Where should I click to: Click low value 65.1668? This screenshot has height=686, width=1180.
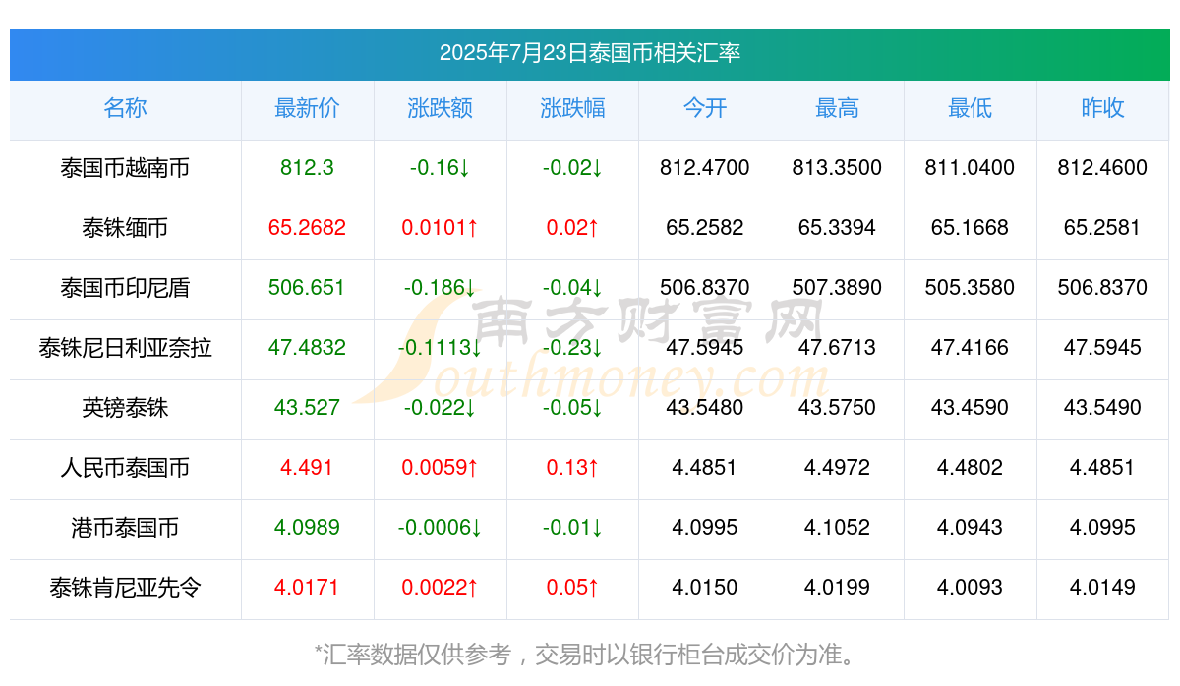coord(970,228)
